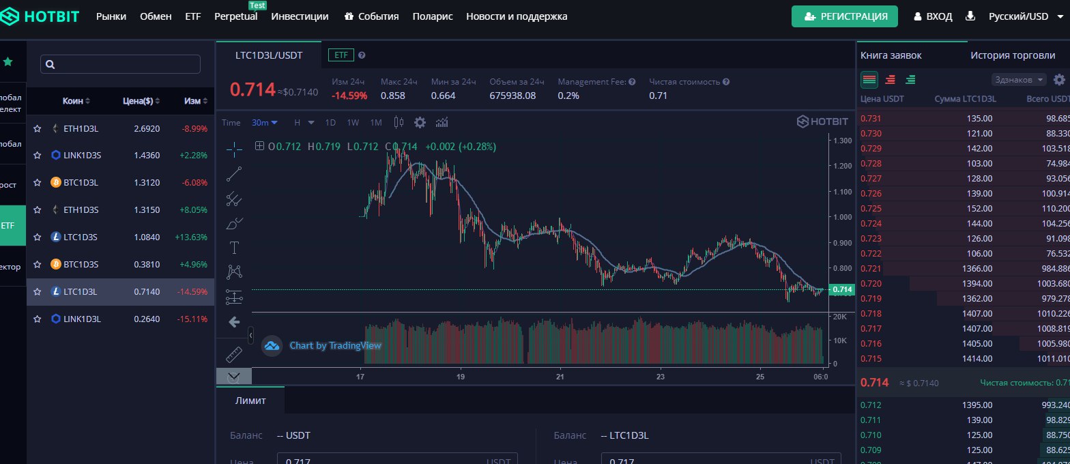1070x464 pixels.
Task: Open chart settings gear
Action: (x=420, y=123)
